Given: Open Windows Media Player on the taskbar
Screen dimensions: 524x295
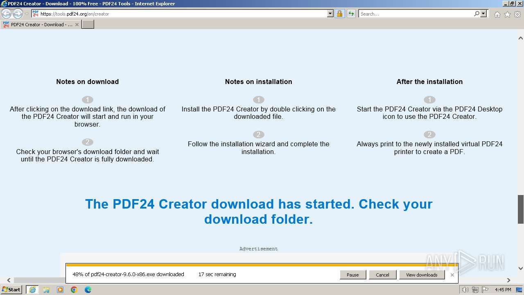Looking at the screenshot, I should 60,290.
